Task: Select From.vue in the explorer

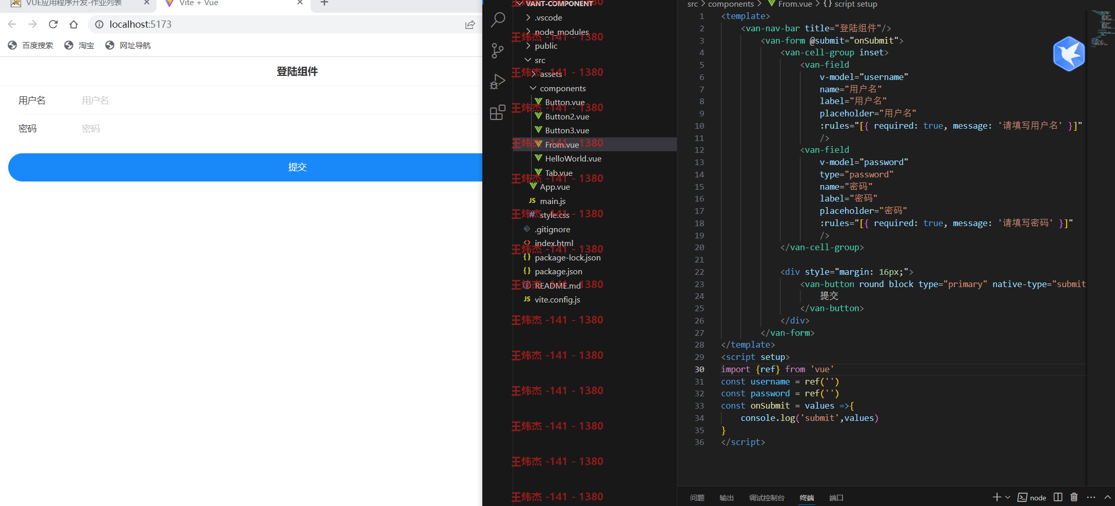Action: pos(562,145)
